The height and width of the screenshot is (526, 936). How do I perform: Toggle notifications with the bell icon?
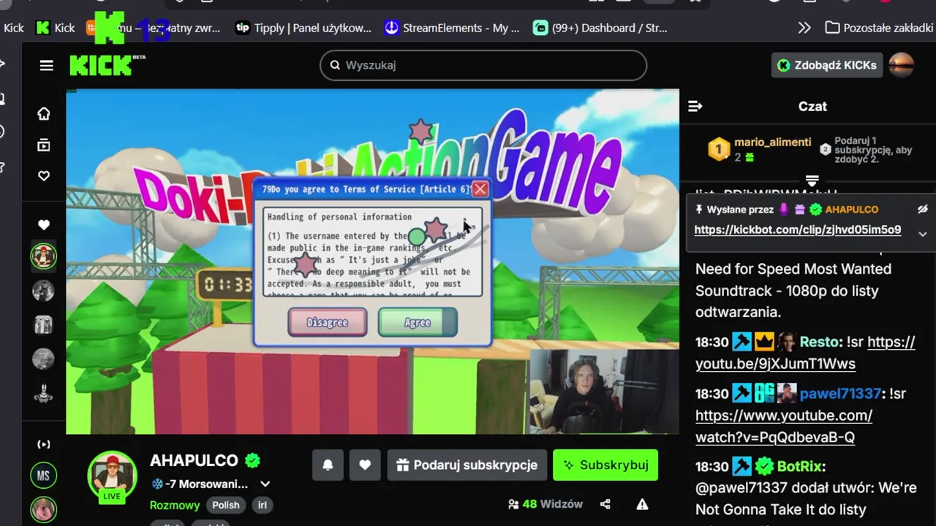coord(328,465)
